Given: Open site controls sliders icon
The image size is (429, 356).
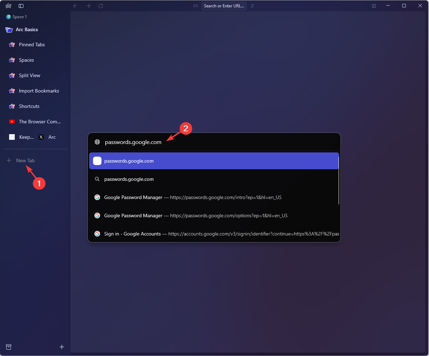Looking at the screenshot, I should coord(252,6).
